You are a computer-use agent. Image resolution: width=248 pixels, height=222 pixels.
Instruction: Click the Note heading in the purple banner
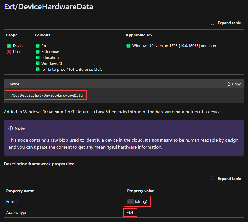pyautogui.click(x=19, y=128)
